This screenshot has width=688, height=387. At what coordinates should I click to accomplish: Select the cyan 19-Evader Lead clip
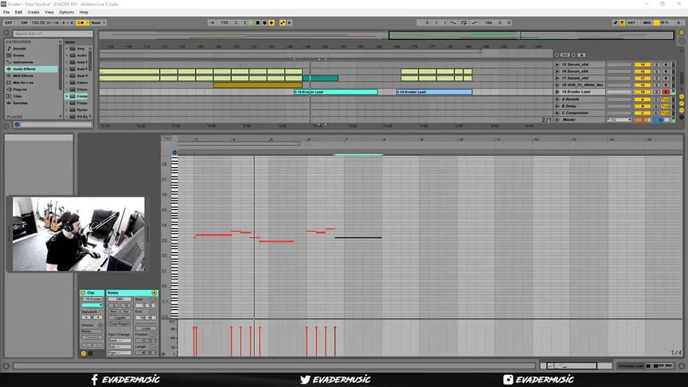pyautogui.click(x=336, y=92)
